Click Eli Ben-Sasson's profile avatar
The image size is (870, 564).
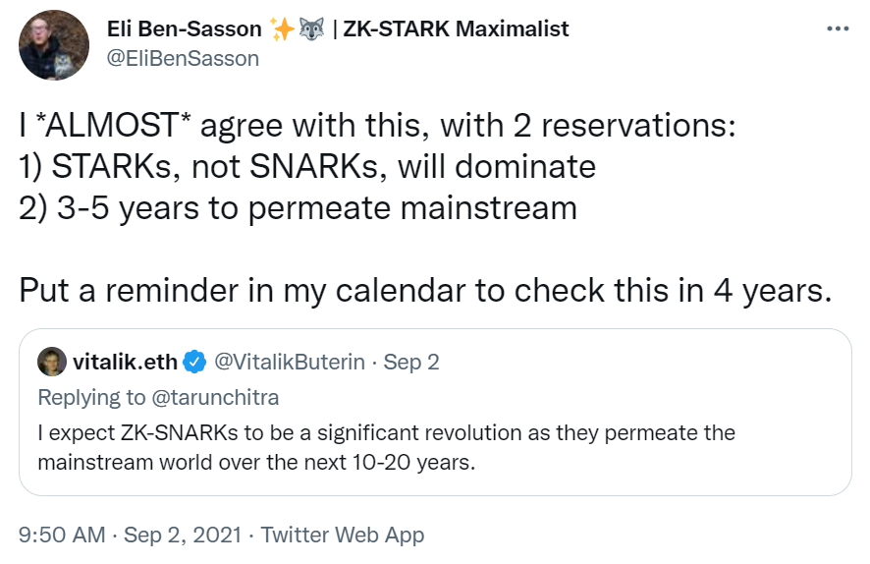[x=54, y=45]
